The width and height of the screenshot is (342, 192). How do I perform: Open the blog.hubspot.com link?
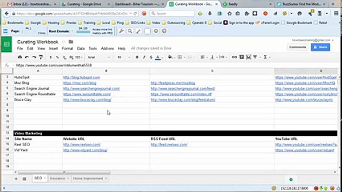click(81, 77)
